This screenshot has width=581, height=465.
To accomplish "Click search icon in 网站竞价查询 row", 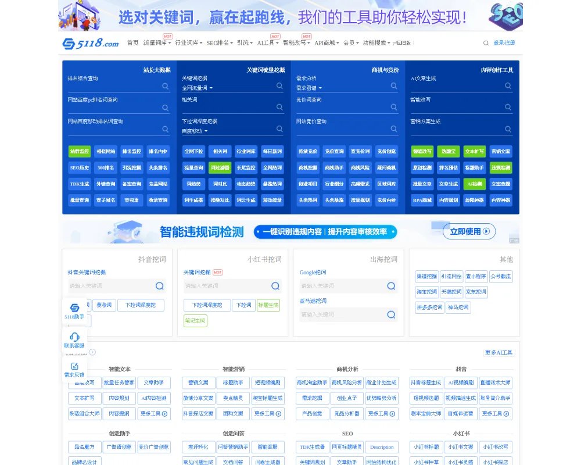I will coord(394,128).
